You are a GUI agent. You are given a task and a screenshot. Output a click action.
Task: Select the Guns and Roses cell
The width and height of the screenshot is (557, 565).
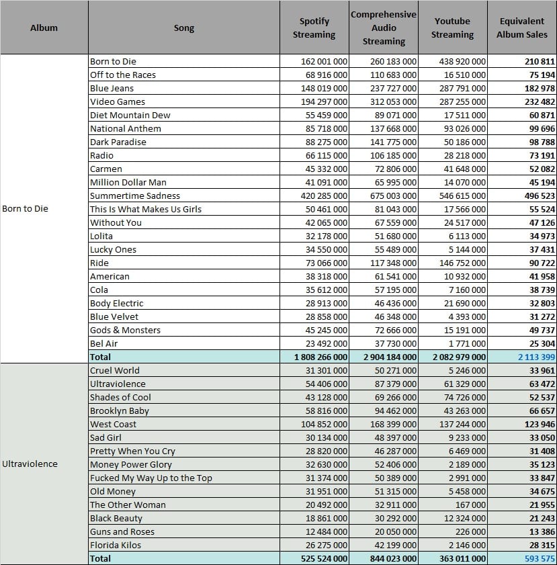[183, 531]
